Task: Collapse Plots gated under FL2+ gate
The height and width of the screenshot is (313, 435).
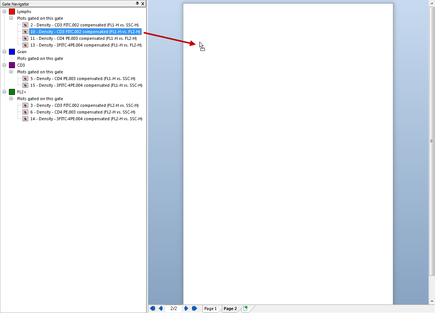Action: 11,99
